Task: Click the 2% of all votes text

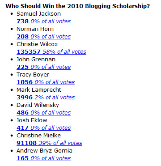Action: tap(55, 98)
